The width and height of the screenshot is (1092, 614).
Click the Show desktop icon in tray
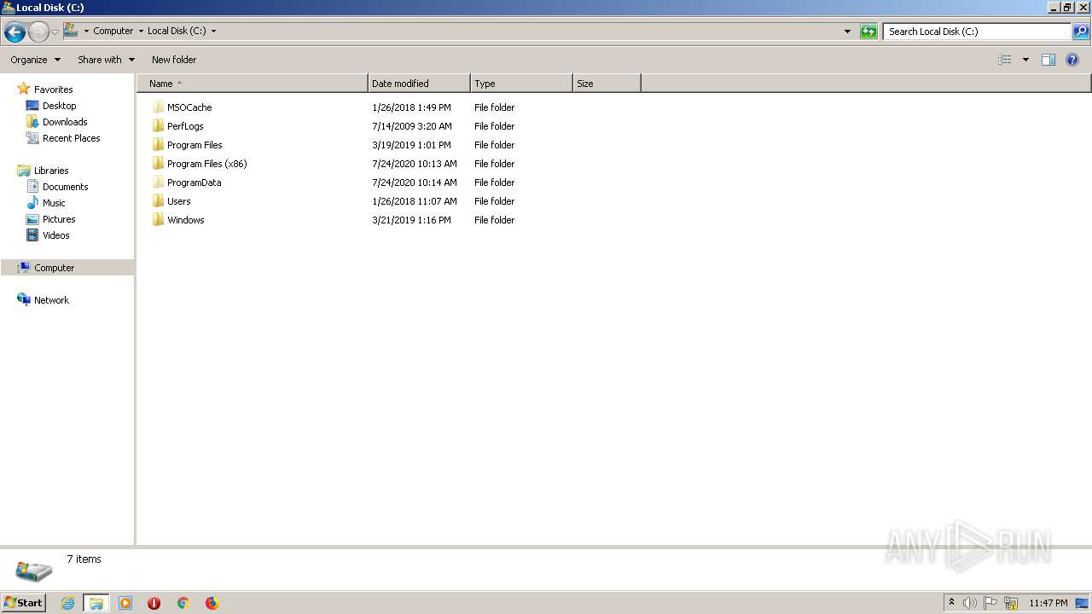click(1082, 603)
